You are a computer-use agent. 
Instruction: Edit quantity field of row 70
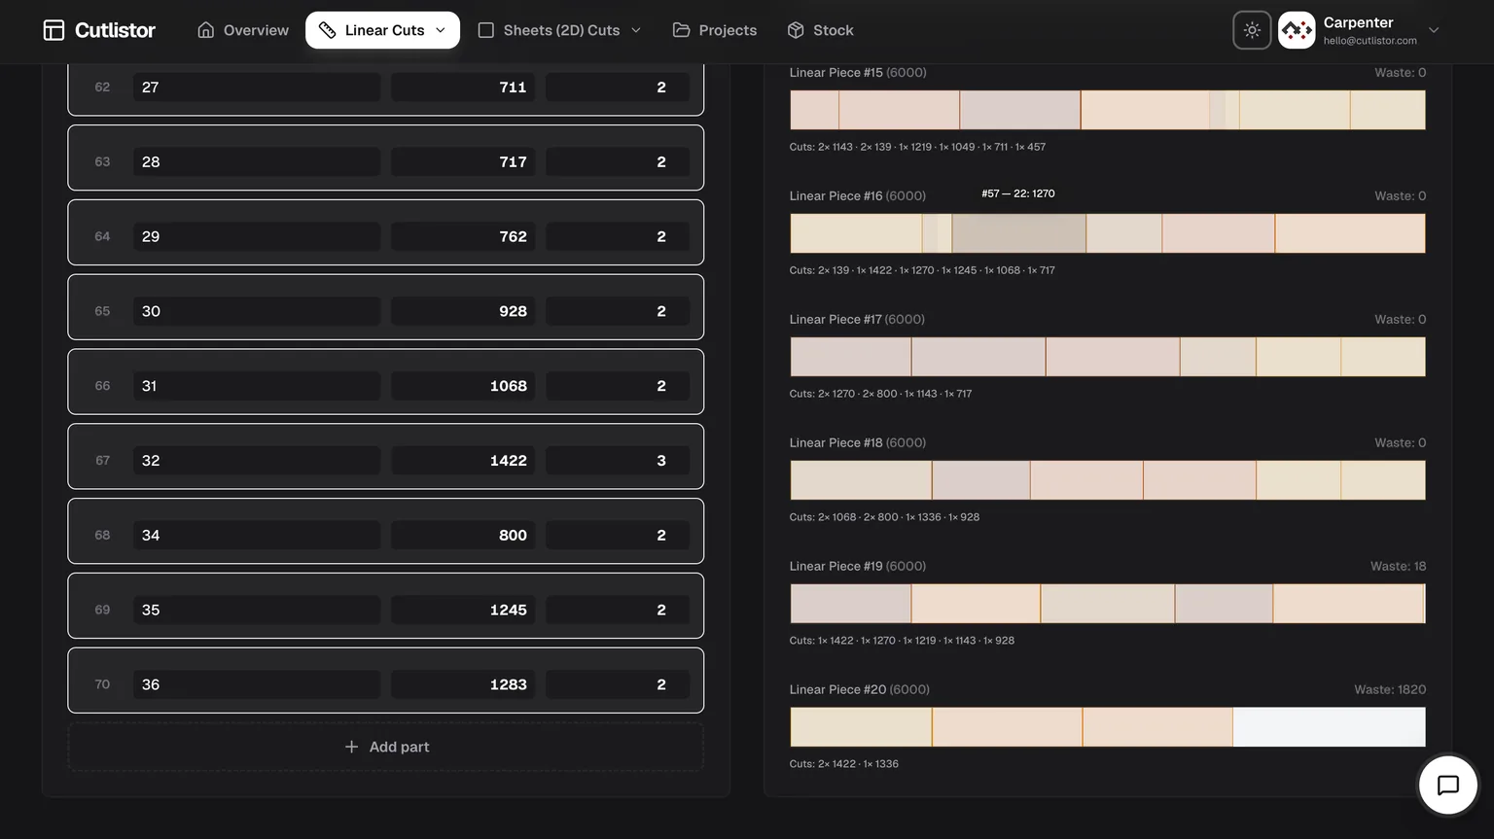point(618,684)
